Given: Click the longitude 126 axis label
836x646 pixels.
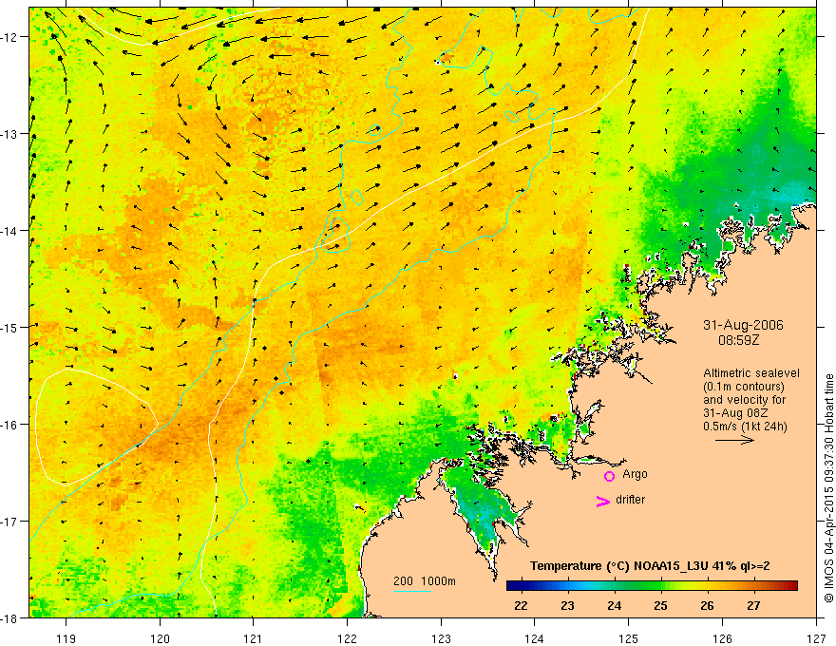Looking at the screenshot, I should click(722, 638).
